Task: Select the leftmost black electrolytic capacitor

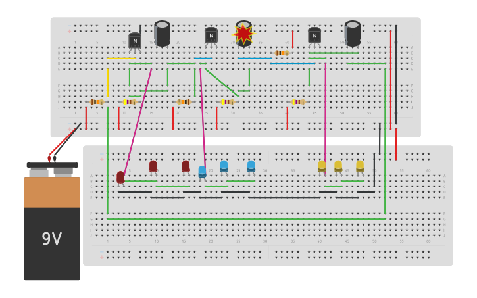Action: point(162,33)
